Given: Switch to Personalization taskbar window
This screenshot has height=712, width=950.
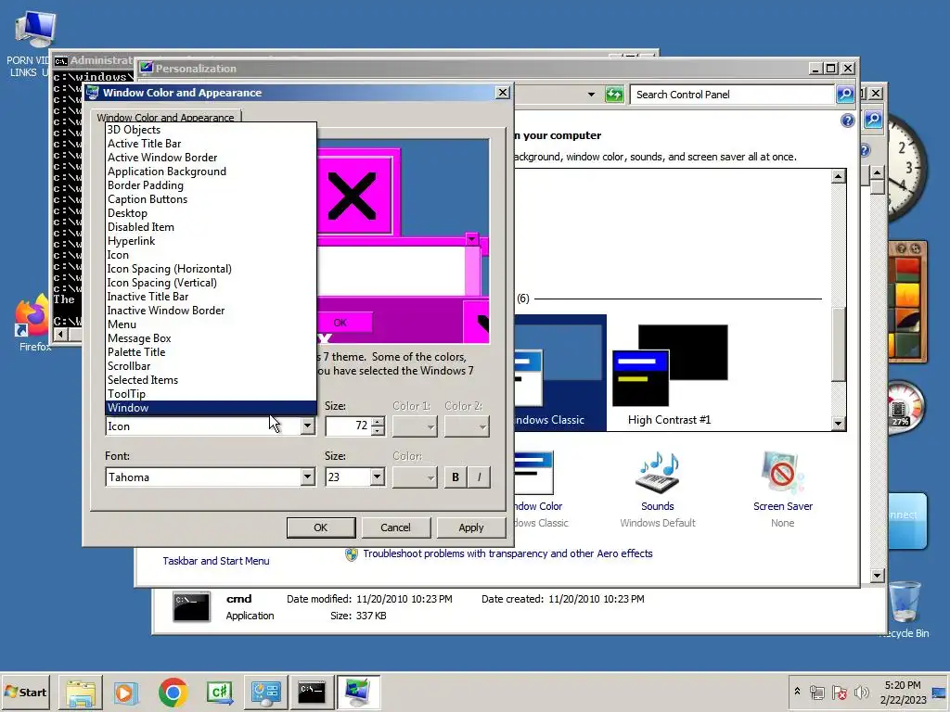Looking at the screenshot, I should pyautogui.click(x=358, y=692).
